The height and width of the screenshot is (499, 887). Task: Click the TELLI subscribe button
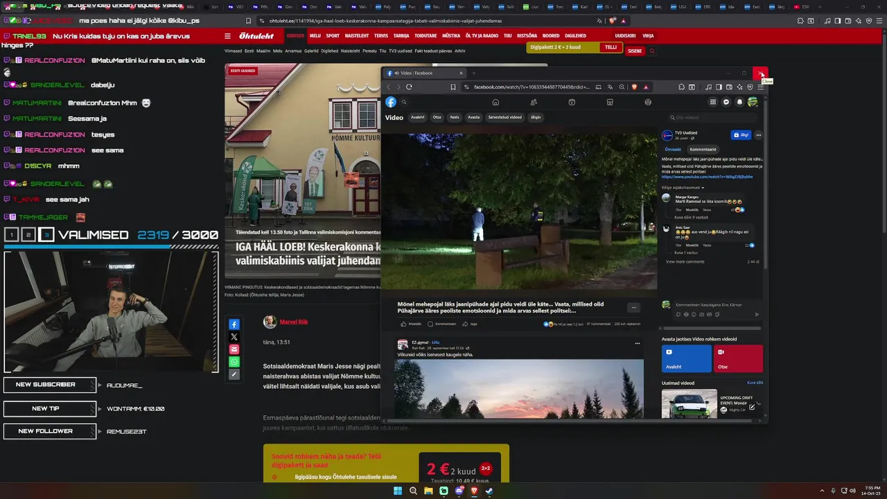[611, 47]
